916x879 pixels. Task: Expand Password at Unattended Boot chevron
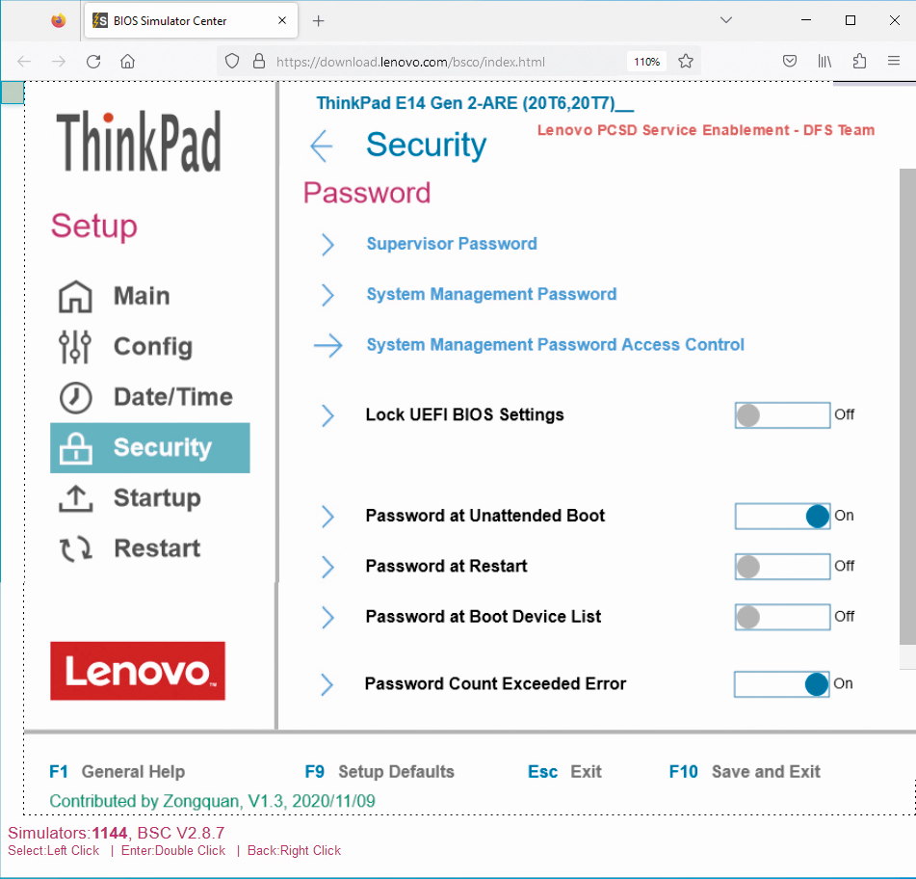coord(327,517)
